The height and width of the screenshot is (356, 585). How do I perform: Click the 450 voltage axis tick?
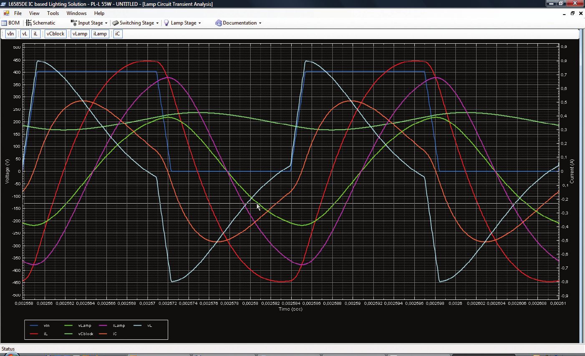[17, 60]
